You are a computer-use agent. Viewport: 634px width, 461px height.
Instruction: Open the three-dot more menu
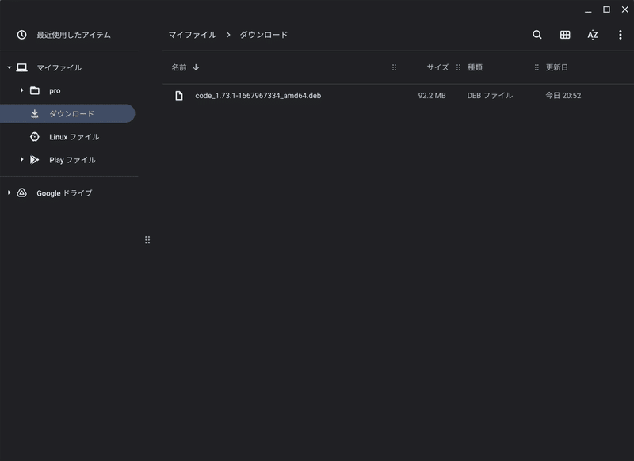click(621, 35)
